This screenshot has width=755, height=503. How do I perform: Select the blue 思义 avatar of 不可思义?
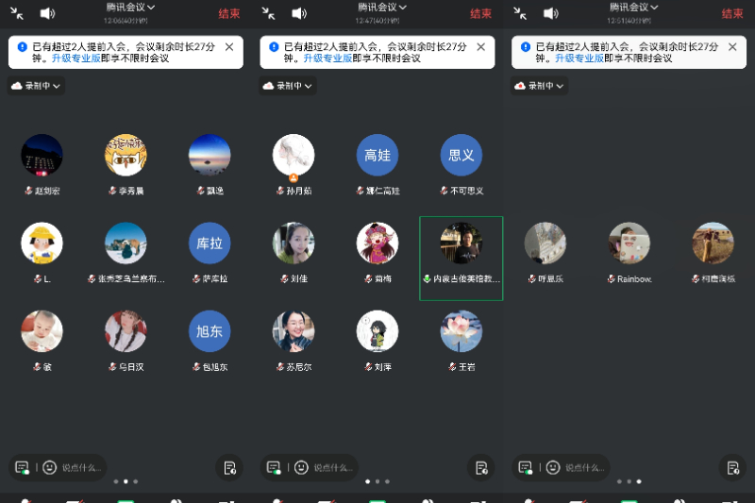click(x=461, y=155)
